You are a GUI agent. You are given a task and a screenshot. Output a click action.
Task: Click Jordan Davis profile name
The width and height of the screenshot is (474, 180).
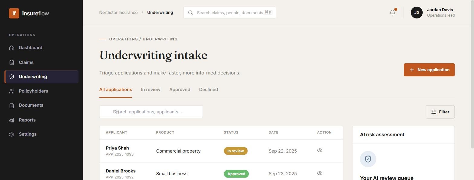(x=440, y=10)
